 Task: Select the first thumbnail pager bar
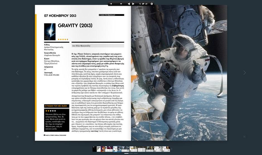coord(127,154)
